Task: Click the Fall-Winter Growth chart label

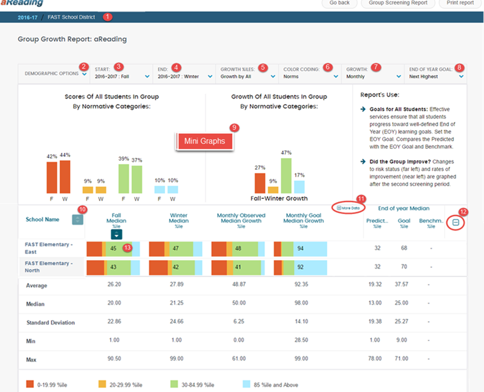Action: tap(279, 198)
